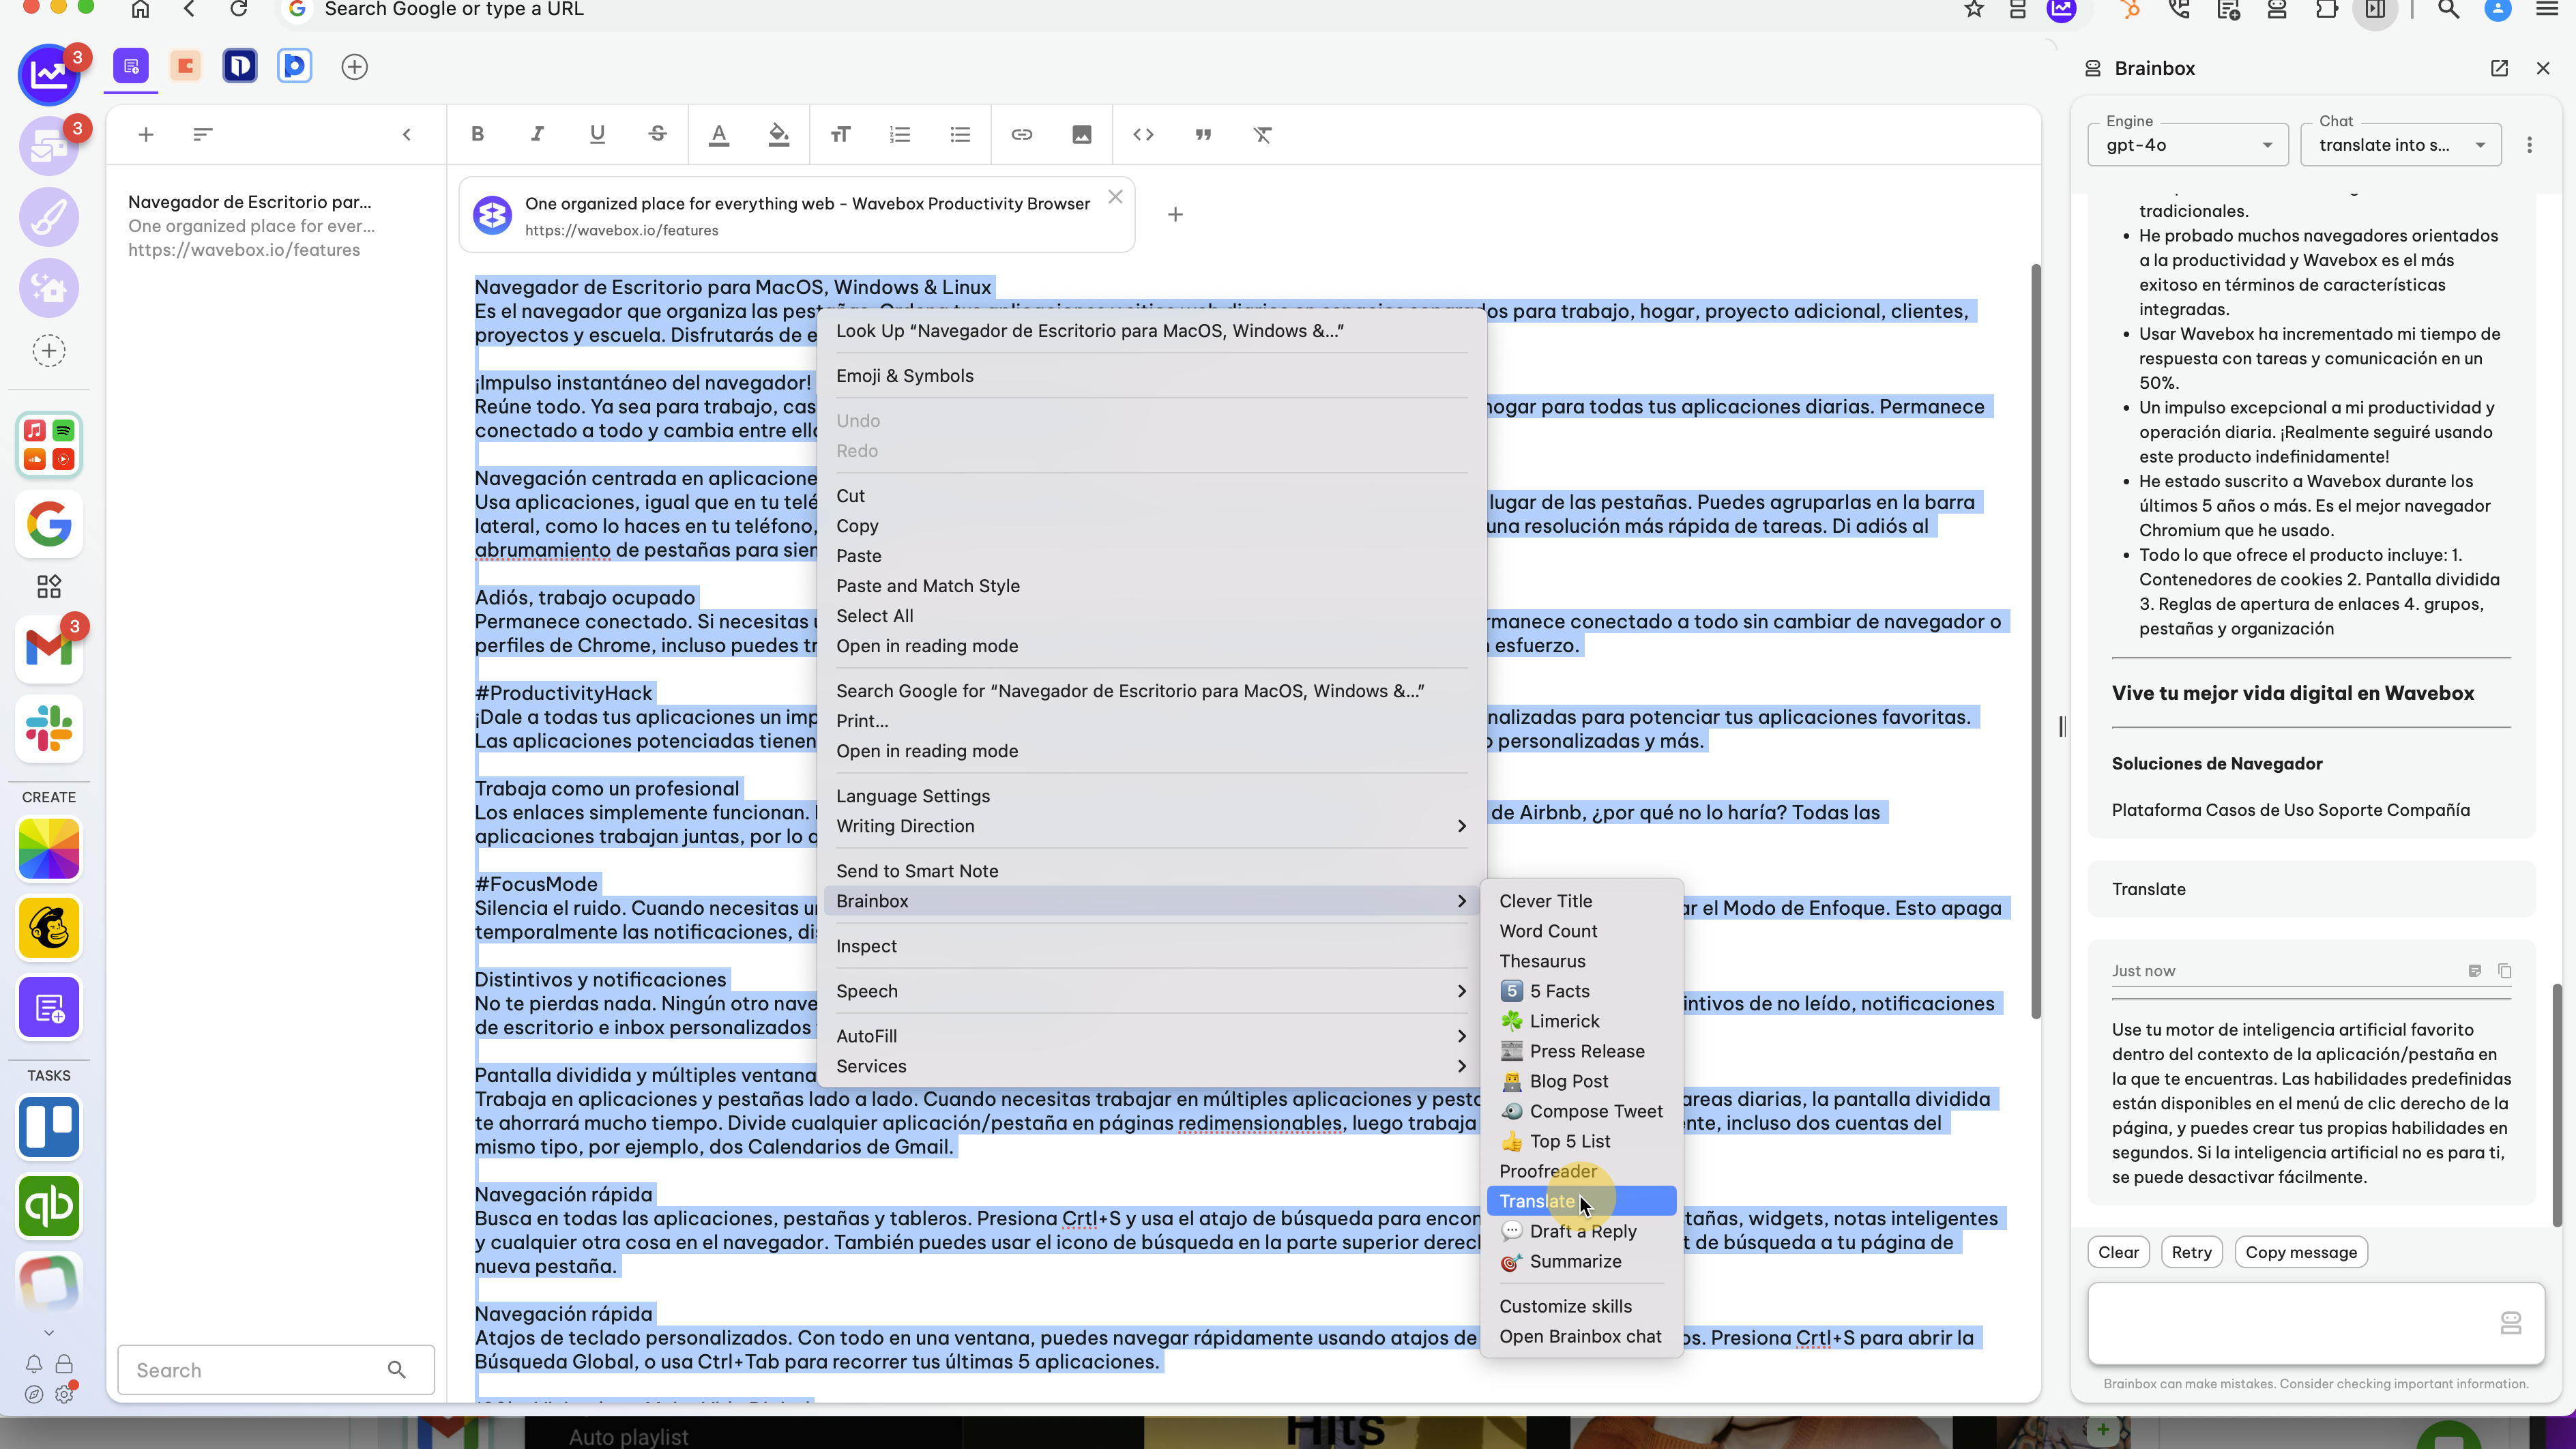Collapse the notes list sidebar

click(x=406, y=134)
